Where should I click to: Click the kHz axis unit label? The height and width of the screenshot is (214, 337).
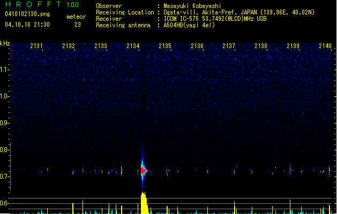[x=5, y=43]
